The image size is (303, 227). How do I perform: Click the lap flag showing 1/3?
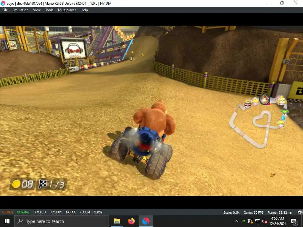tap(51, 184)
